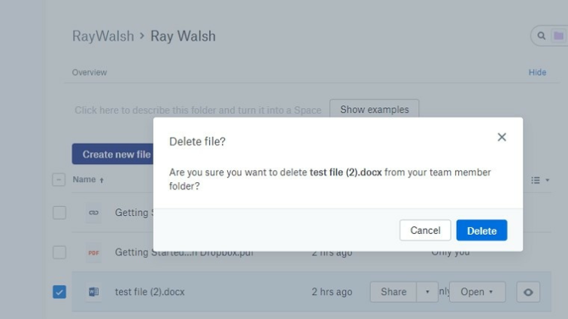Uncheck the test file (2).docx checkbox
This screenshot has width=568, height=319.
tap(59, 292)
